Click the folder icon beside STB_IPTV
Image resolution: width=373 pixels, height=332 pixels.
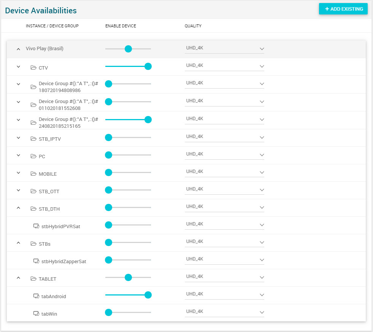point(33,139)
